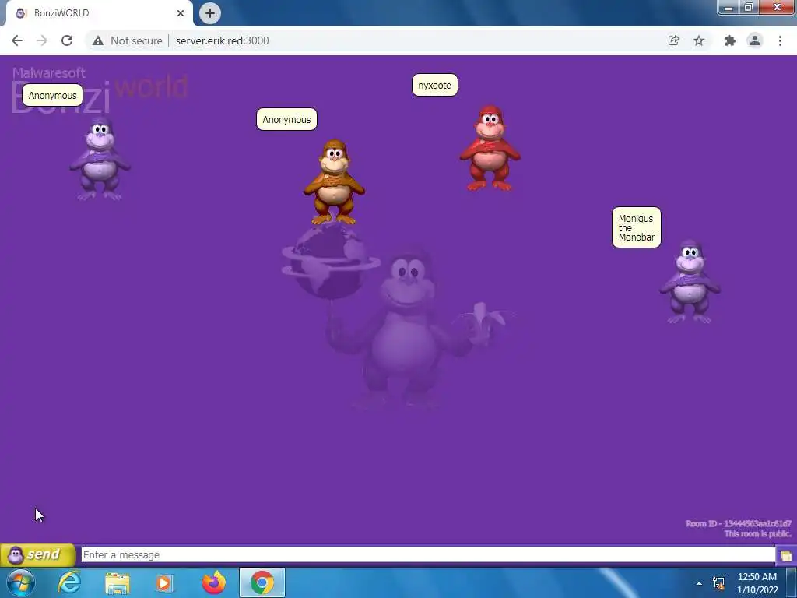Image resolution: width=797 pixels, height=598 pixels.
Task: Close the BonziWORLD tab
Action: (x=181, y=13)
